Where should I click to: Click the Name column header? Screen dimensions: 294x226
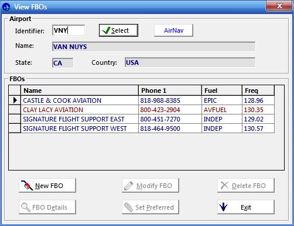80,91
